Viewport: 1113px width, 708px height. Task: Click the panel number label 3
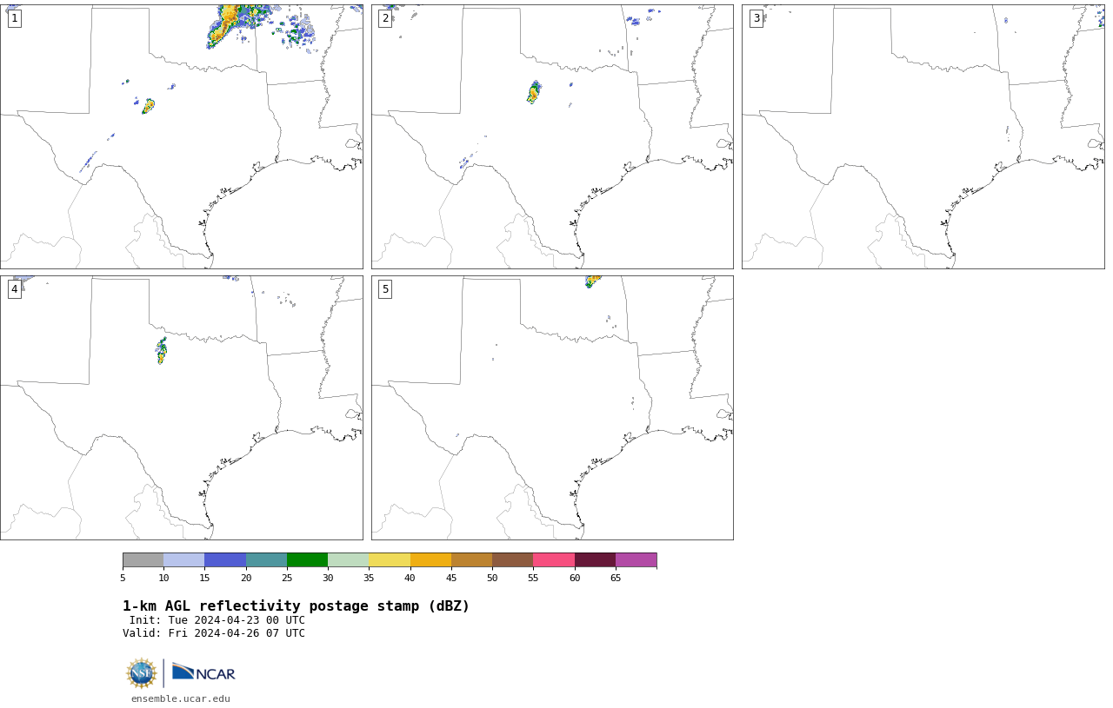[756, 18]
